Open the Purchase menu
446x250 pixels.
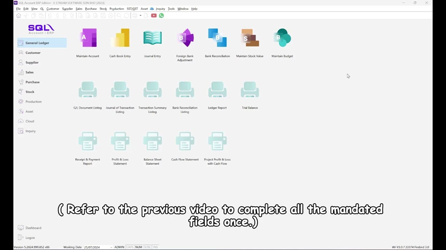[91, 9]
